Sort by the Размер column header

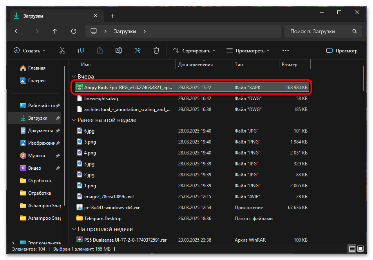[289, 65]
